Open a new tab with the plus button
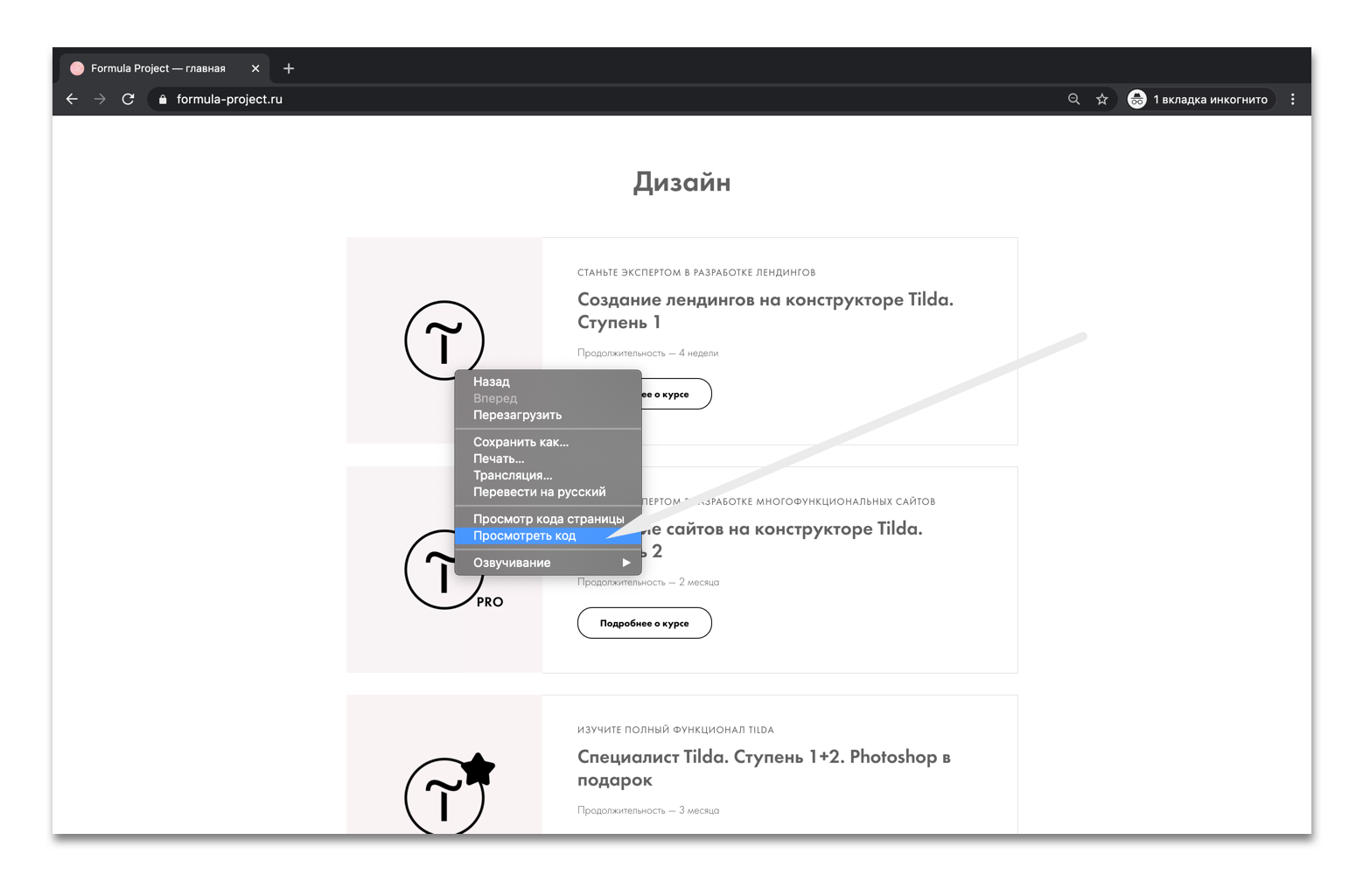 point(289,68)
